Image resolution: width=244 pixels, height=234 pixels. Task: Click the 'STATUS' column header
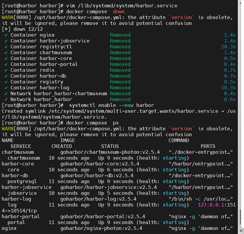[110, 146]
